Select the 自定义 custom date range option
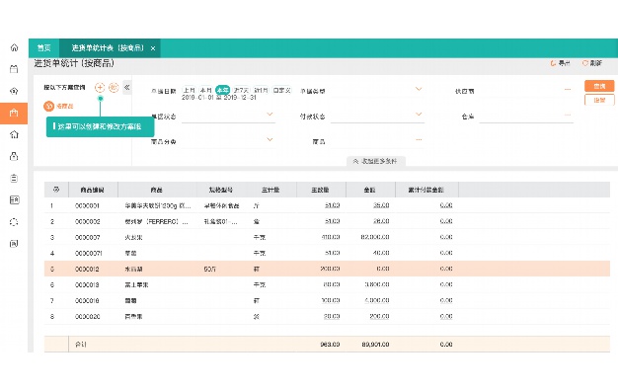The image size is (618, 391). pos(281,90)
